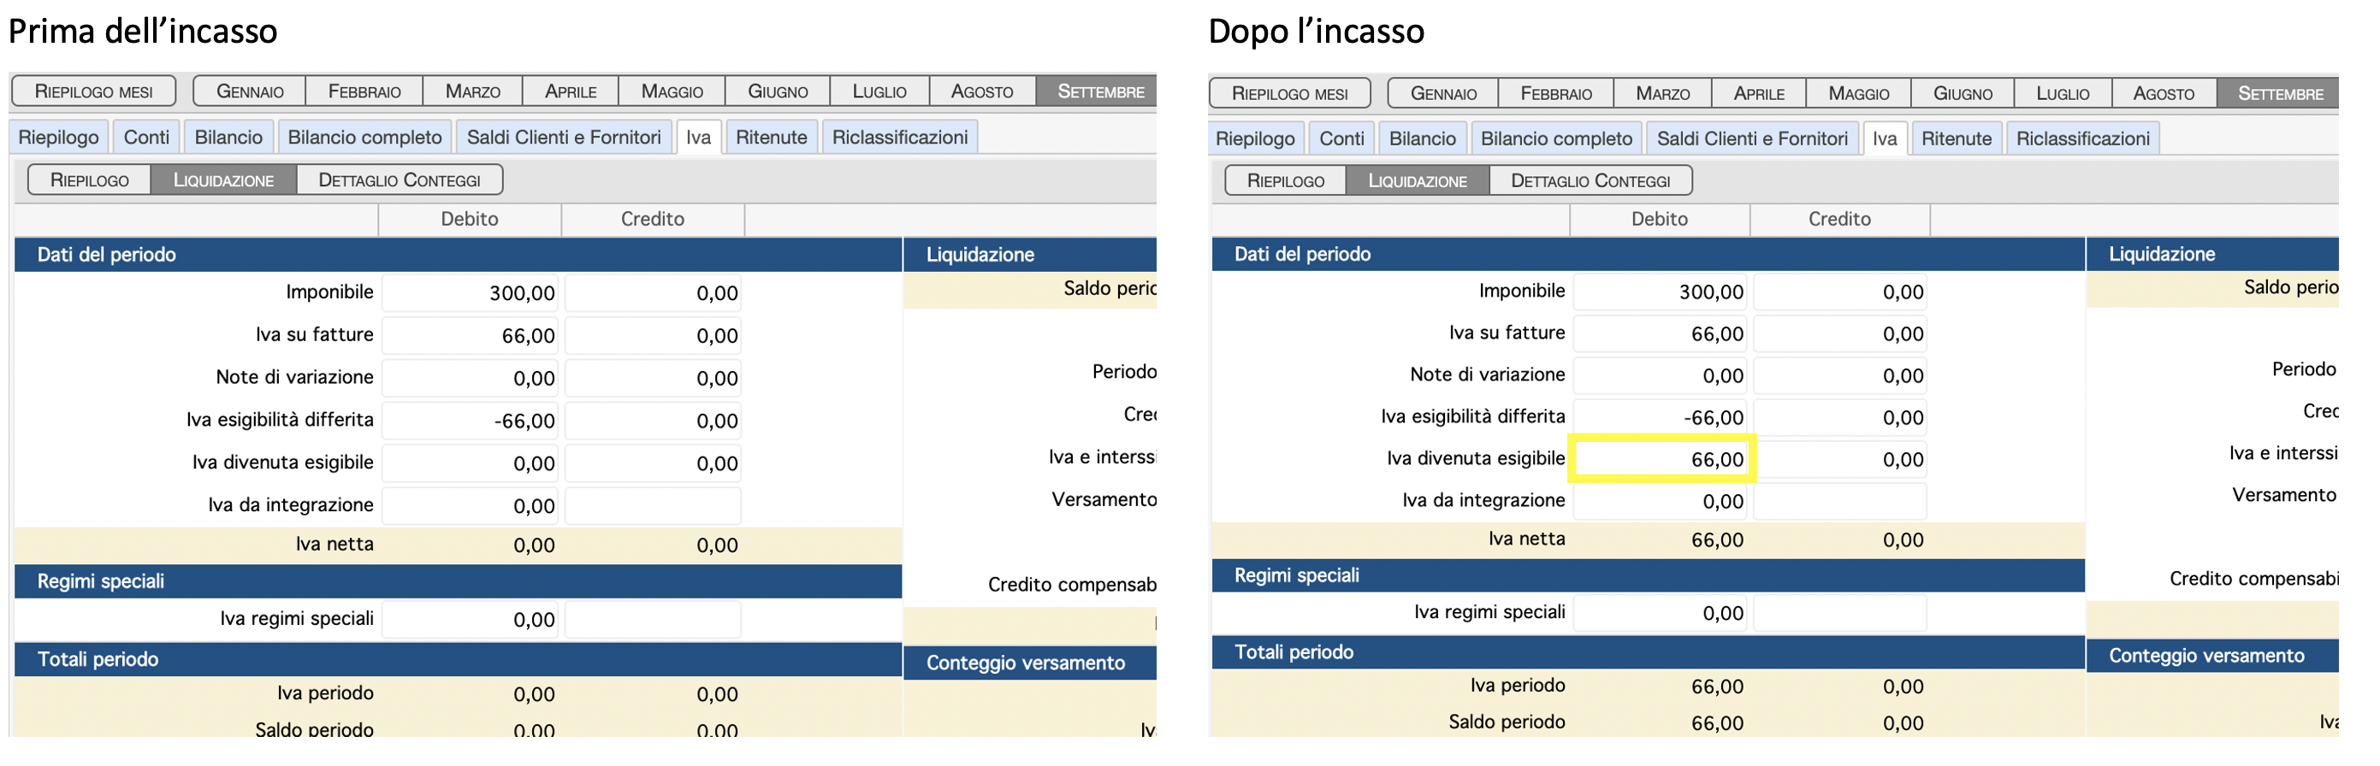Screen dimensions: 2380x766
Task: Click Iva divenuta esigibile debito field in the Prima dell'incasso panel
Action: (471, 463)
